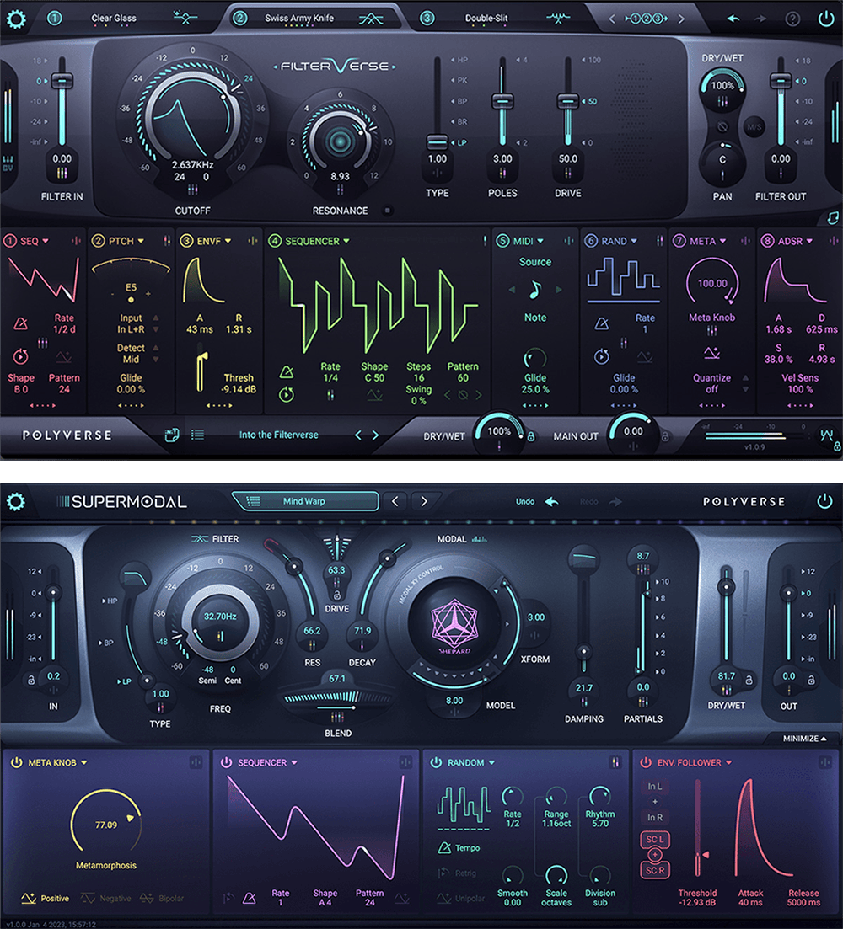Screen dimensions: 843x929
Task: Open the Supermodal preset list icon
Action: pyautogui.click(x=252, y=502)
